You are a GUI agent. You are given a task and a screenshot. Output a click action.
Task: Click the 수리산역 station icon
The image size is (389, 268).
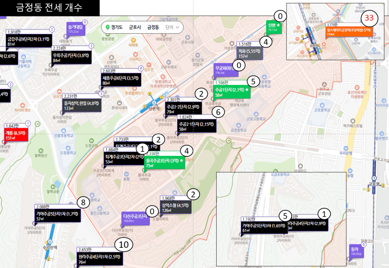click(x=50, y=242)
